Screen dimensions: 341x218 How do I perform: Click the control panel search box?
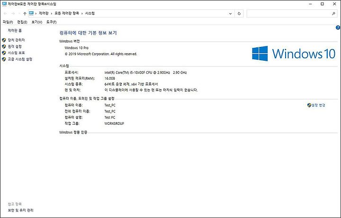(x=292, y=13)
